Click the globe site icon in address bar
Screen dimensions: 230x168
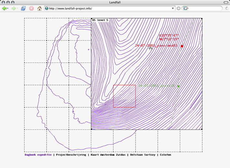tap(47, 8)
